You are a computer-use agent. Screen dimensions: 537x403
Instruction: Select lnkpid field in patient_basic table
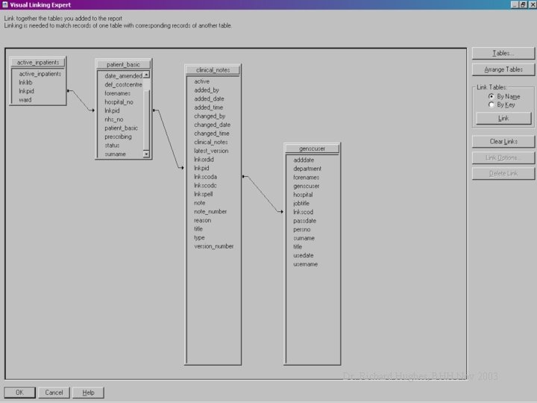[112, 110]
